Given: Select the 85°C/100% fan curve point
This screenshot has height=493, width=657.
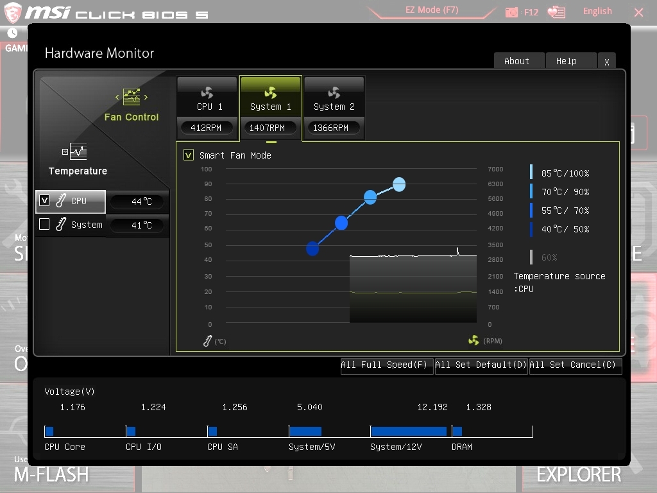Looking at the screenshot, I should [x=399, y=184].
